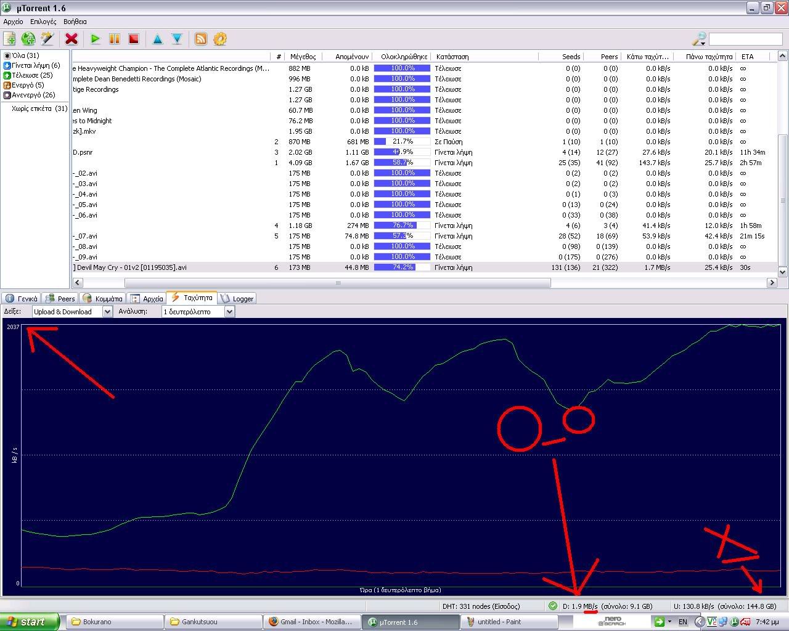Open Preferences gear icon in toolbar

pos(220,39)
